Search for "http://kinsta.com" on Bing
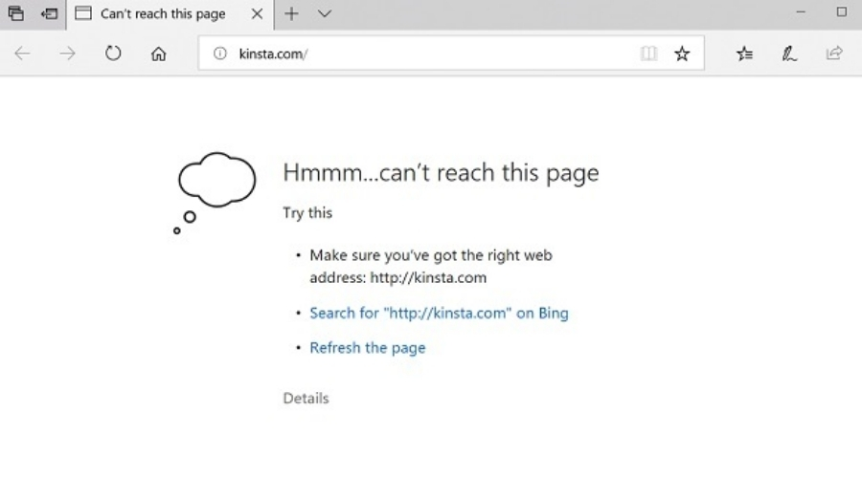The width and height of the screenshot is (862, 478). 439,313
